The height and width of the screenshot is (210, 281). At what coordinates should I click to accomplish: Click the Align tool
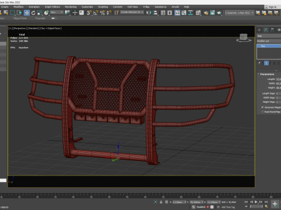155,13
